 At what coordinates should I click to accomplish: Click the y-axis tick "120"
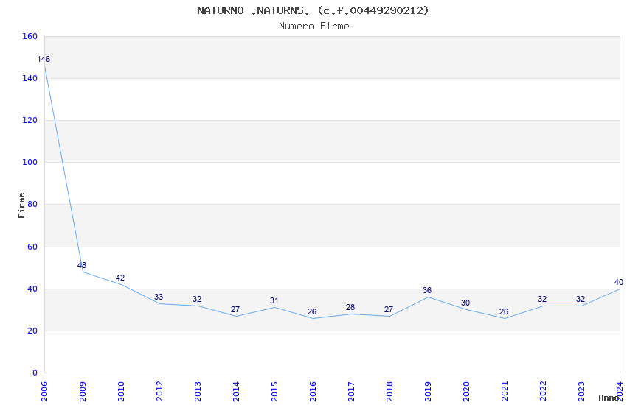30,120
